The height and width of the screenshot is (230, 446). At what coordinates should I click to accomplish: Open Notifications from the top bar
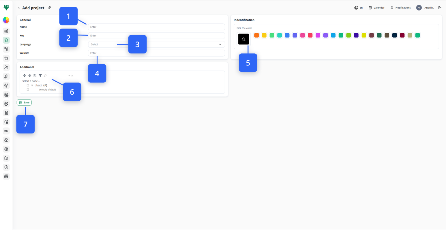pyautogui.click(x=400, y=8)
